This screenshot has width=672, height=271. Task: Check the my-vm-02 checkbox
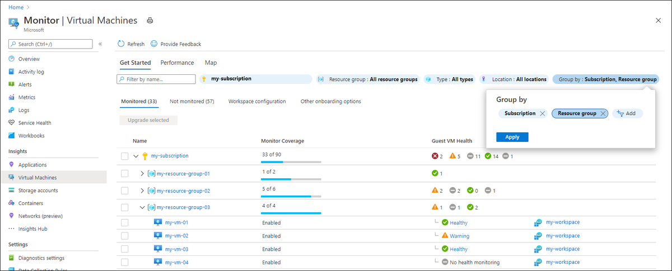tap(125, 236)
